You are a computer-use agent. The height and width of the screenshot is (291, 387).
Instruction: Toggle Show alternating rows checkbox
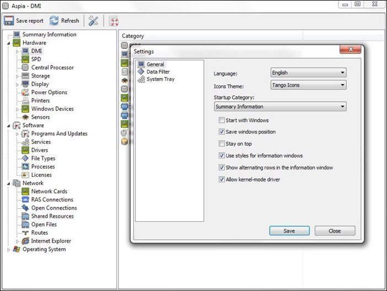click(x=222, y=167)
